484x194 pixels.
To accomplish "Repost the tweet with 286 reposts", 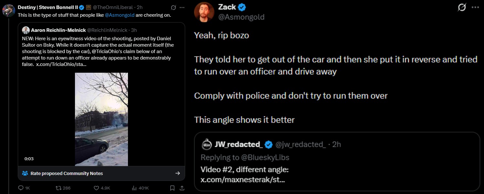I will pos(59,188).
